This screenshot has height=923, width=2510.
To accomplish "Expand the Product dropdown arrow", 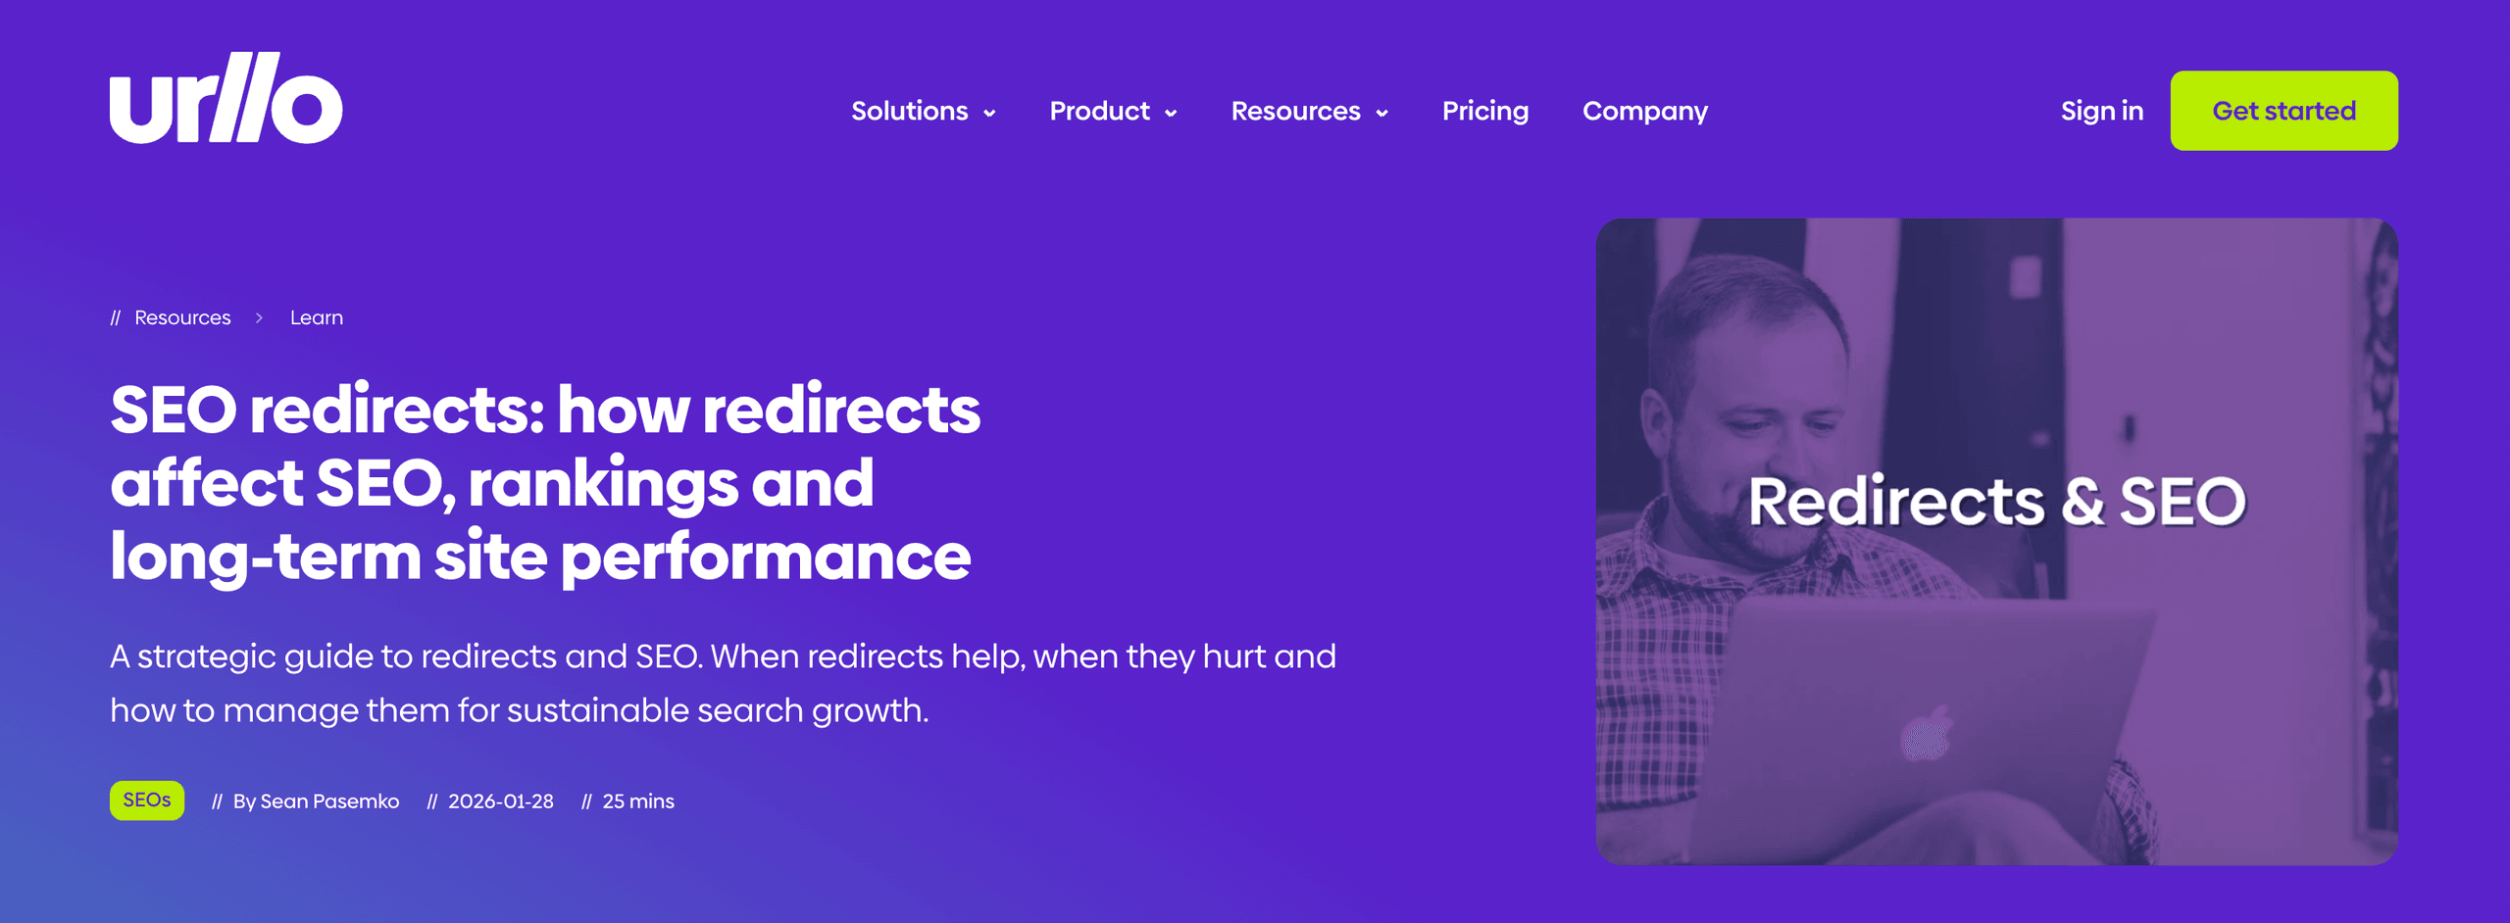I will coord(1171,114).
